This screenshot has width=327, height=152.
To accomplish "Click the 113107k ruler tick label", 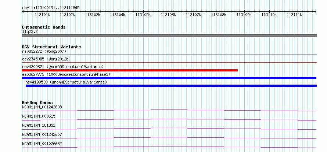I will [193, 15].
